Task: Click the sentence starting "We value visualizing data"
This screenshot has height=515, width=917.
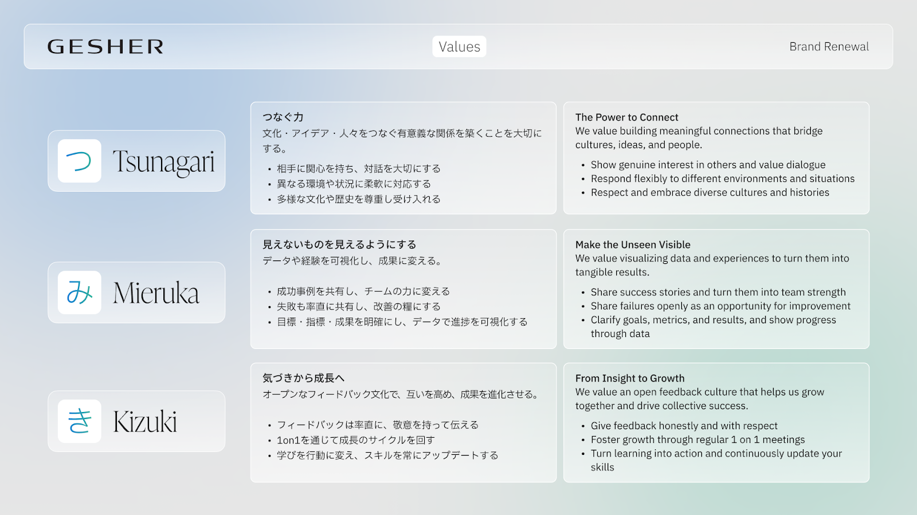Action: 712,266
